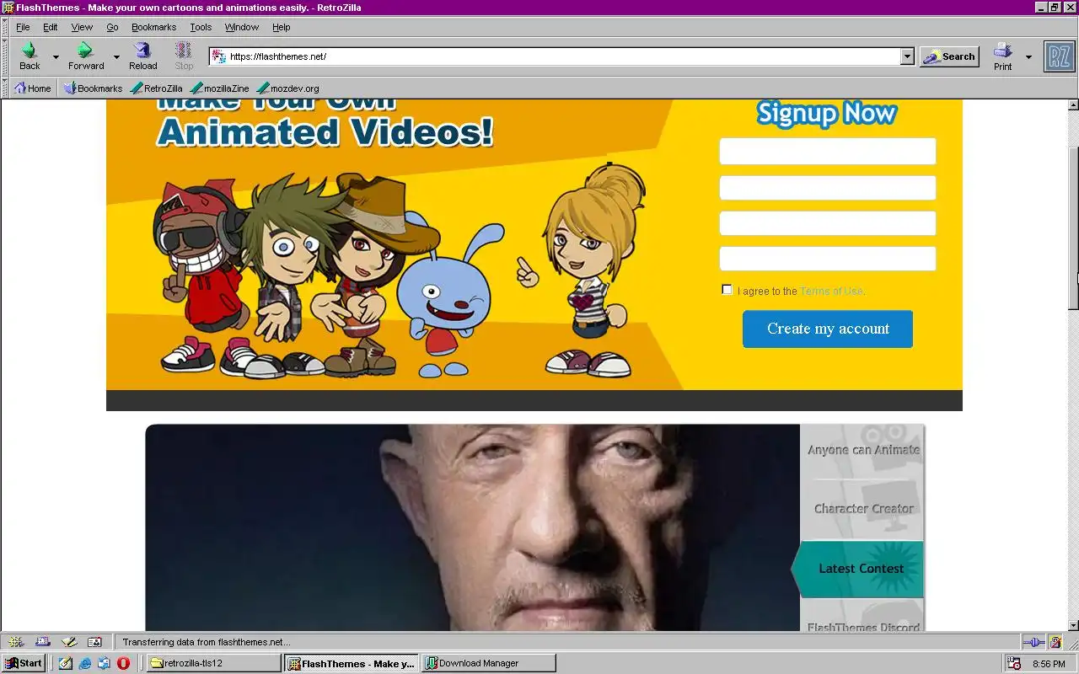Tick the 'I agree to the Terms of Use' checkbox

[x=727, y=290]
